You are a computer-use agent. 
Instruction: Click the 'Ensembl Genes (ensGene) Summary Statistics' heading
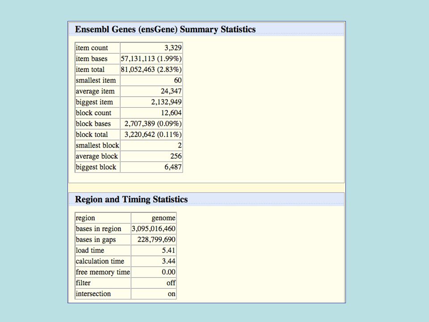click(x=165, y=30)
